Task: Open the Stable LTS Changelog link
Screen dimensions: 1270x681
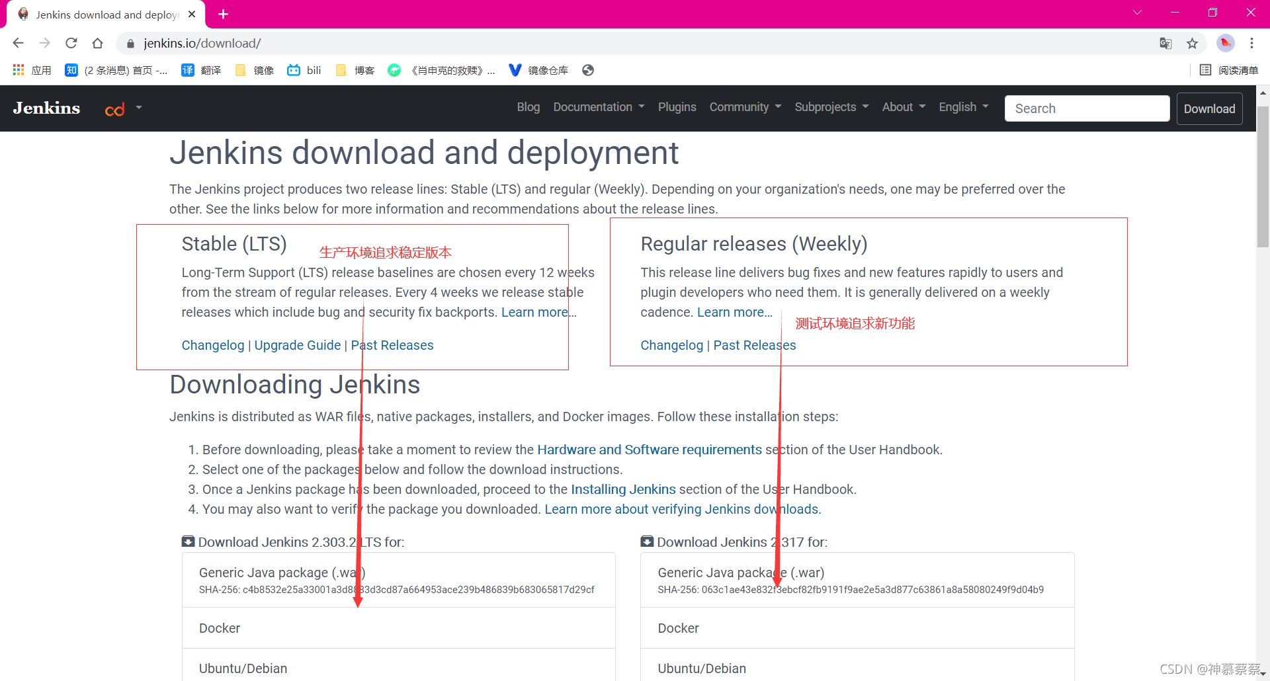Action: (213, 345)
